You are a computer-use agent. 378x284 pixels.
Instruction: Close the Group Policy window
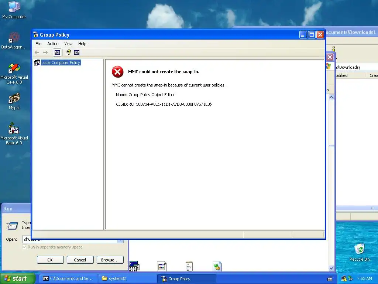point(320,35)
